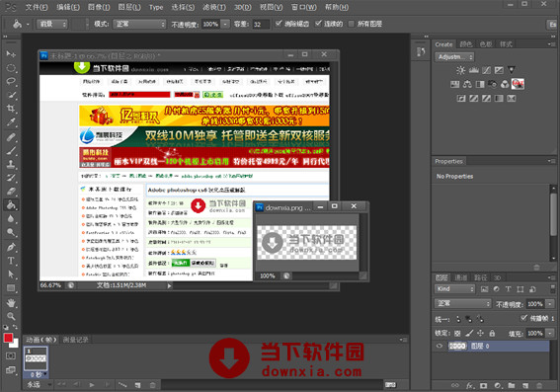The width and height of the screenshot is (560, 392).
Task: Toggle the pixel layer filter in Layers panel
Action: click(x=484, y=289)
